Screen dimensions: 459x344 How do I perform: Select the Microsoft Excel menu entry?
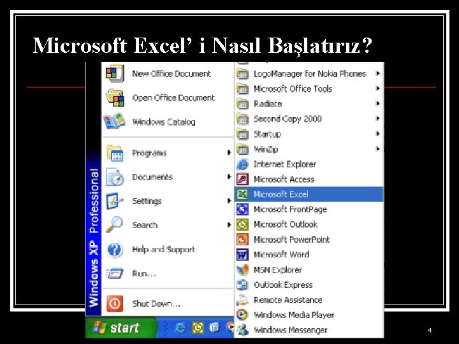point(309,194)
